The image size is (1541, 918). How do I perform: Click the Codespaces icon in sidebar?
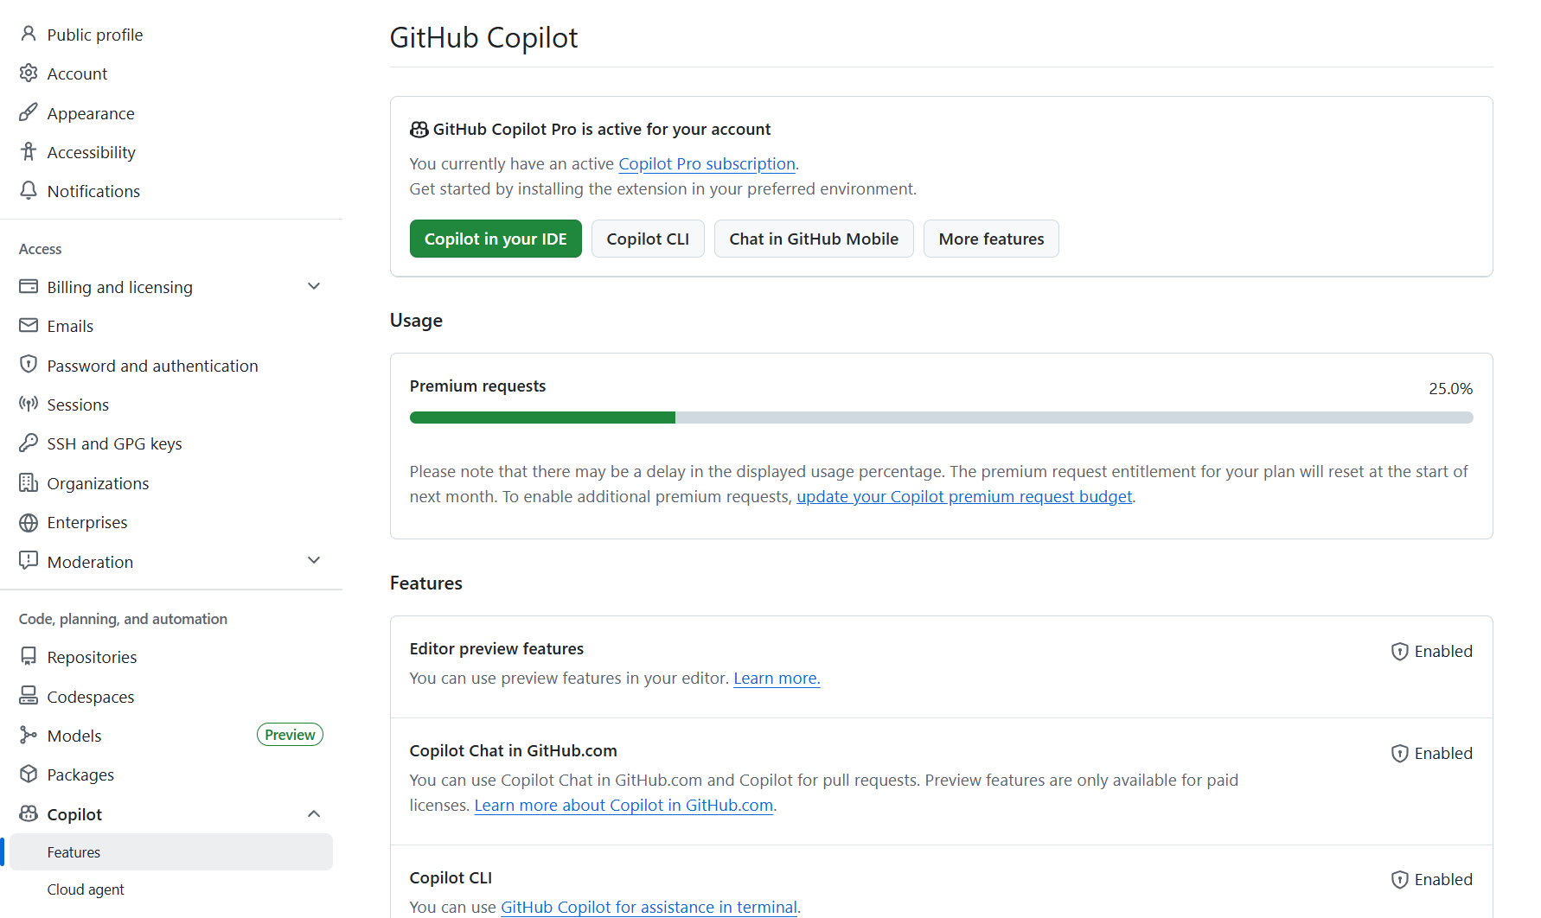(x=29, y=696)
